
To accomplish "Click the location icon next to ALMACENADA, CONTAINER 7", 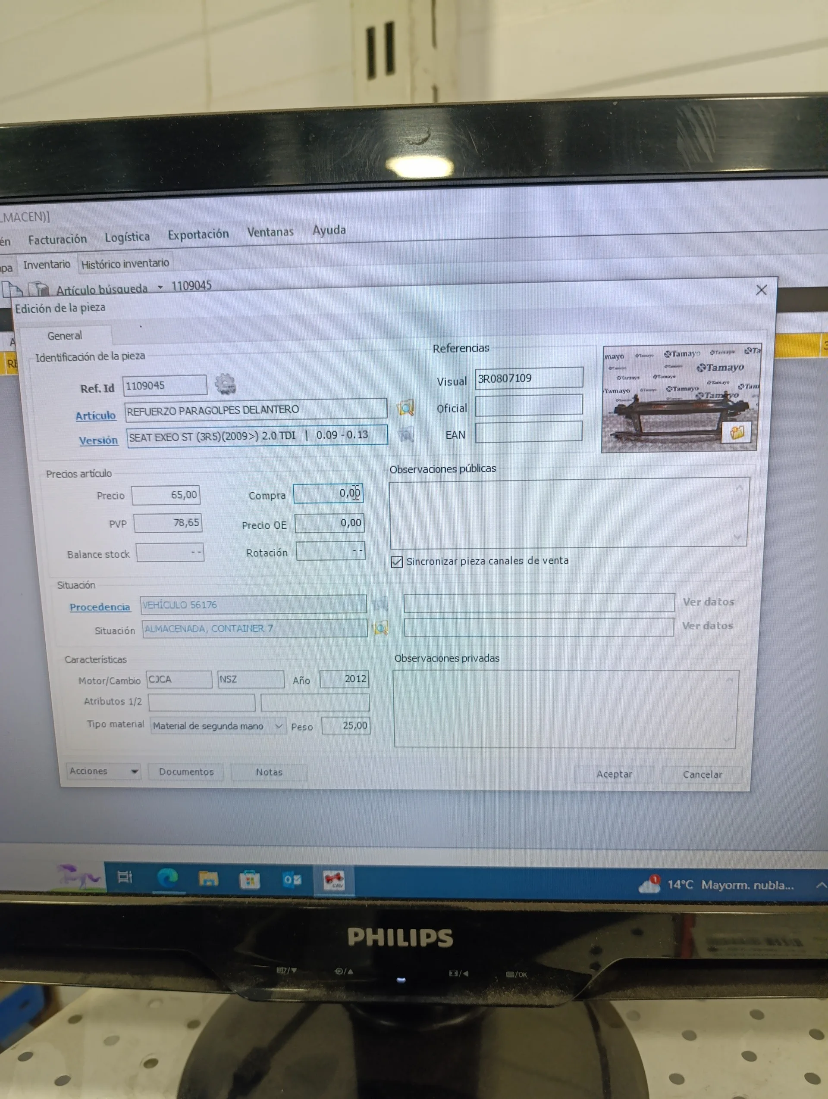I will pyautogui.click(x=380, y=628).
